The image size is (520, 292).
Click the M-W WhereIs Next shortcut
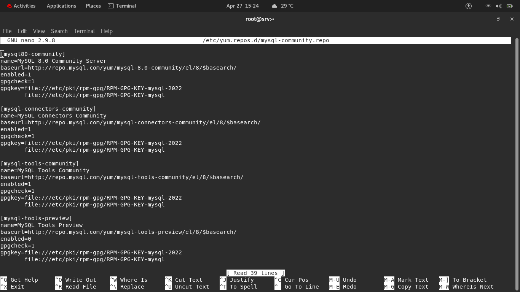466,287
